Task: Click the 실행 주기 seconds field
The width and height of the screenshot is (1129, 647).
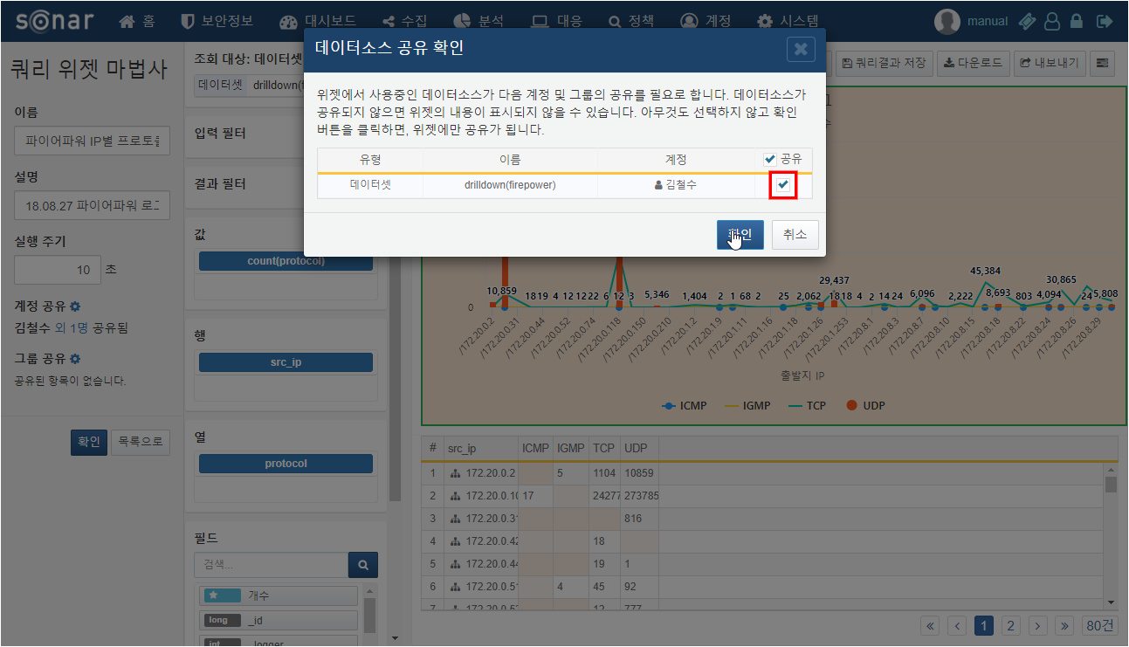Action: [58, 270]
